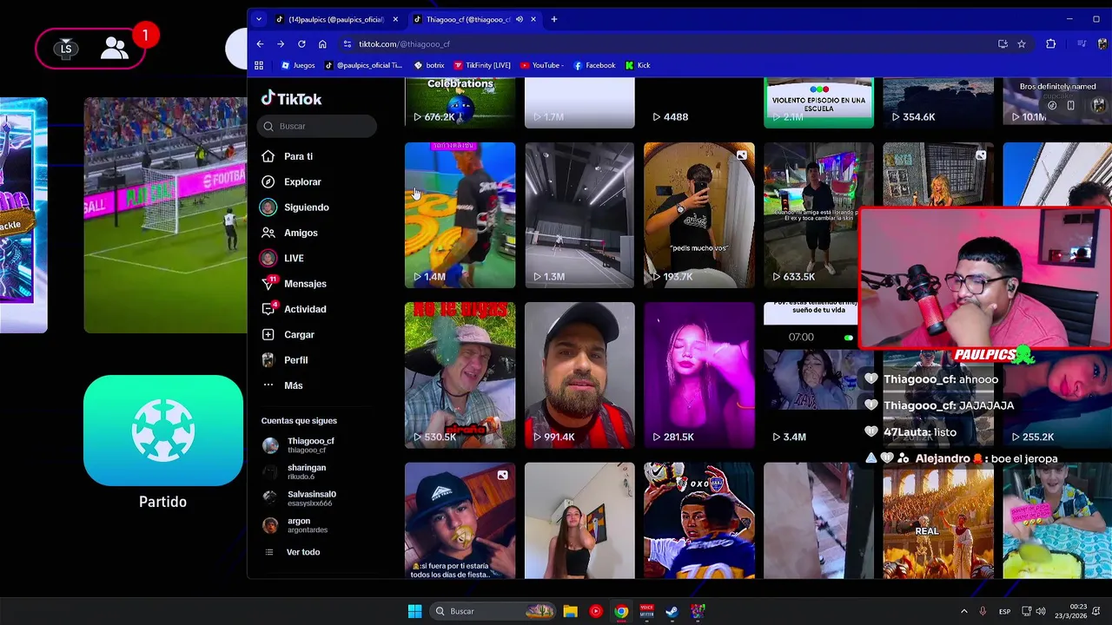Open the Windows Start menu
The width and height of the screenshot is (1112, 625).
click(x=414, y=611)
